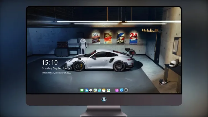Image resolution: width=208 pixels, height=117 pixels.
Task: Open the Clock app in dock
Action: coord(91,90)
